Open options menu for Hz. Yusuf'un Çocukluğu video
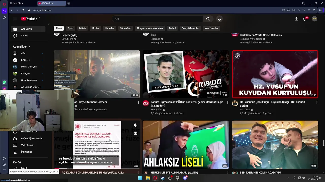 coord(317,102)
